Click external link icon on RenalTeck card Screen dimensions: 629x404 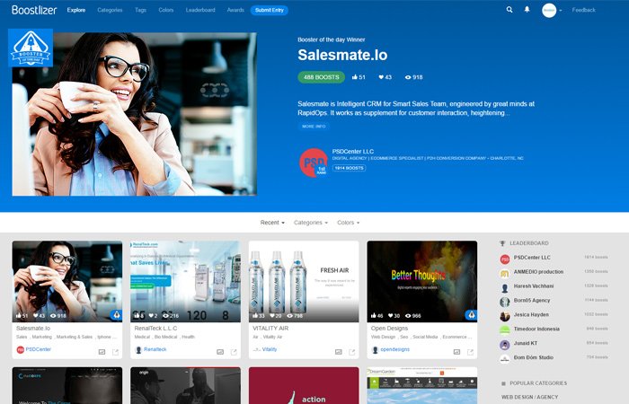(x=234, y=352)
